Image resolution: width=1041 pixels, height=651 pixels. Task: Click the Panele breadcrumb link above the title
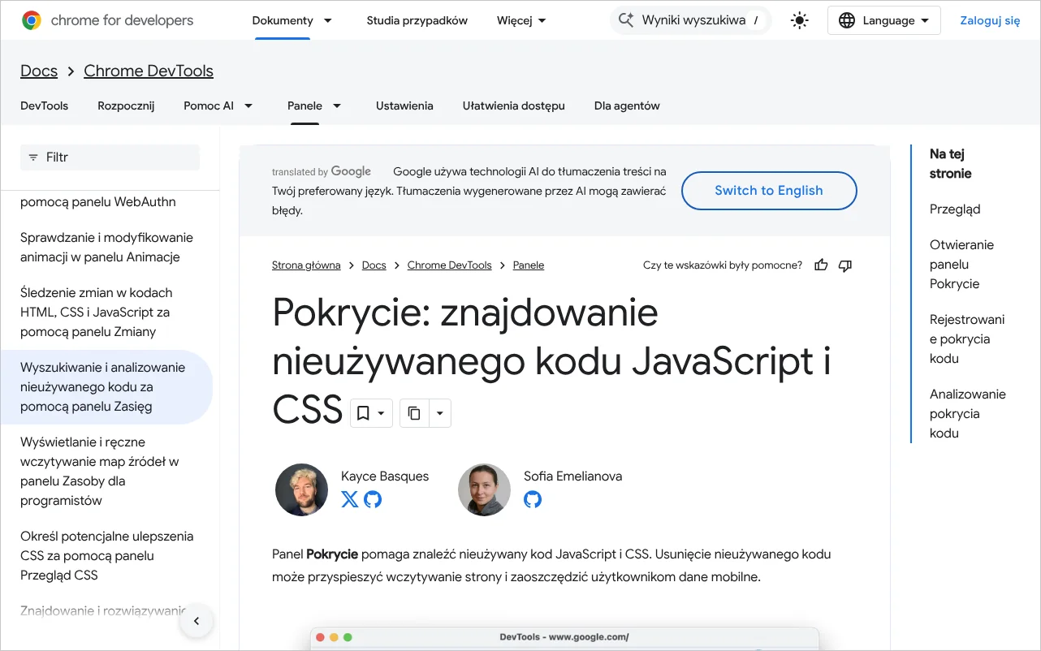[x=529, y=265]
